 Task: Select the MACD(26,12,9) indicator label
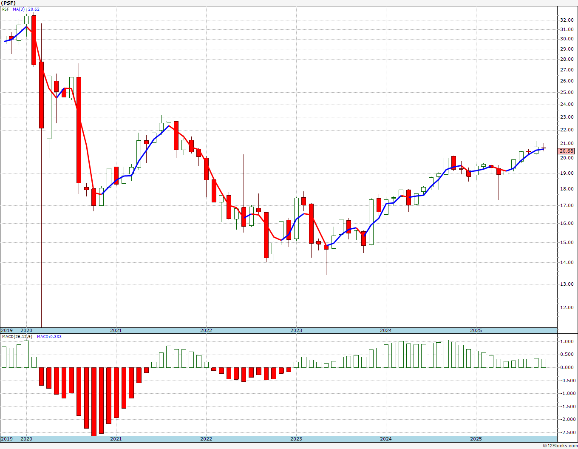17,337
